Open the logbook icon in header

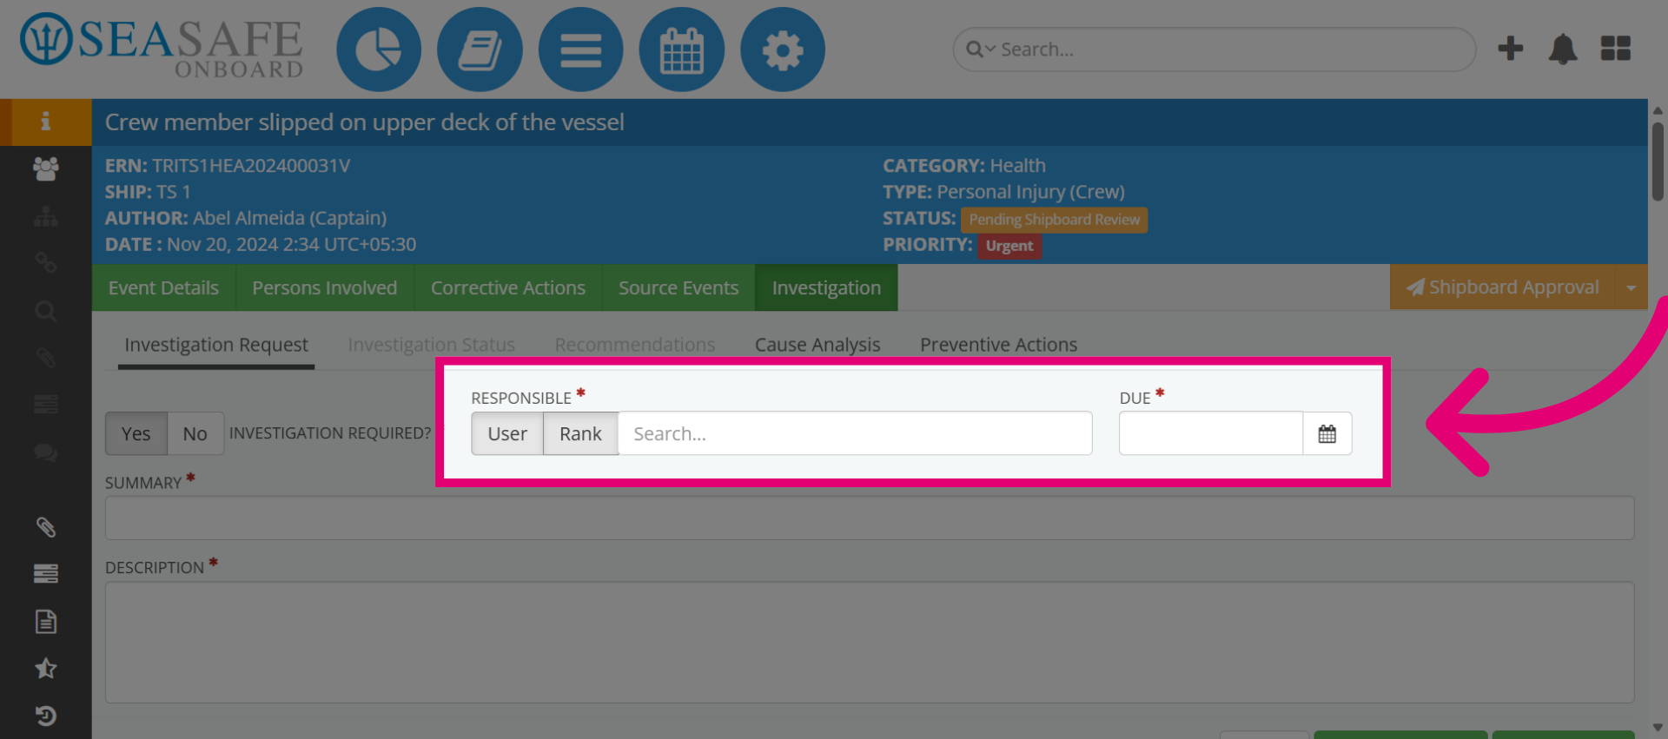tap(480, 49)
